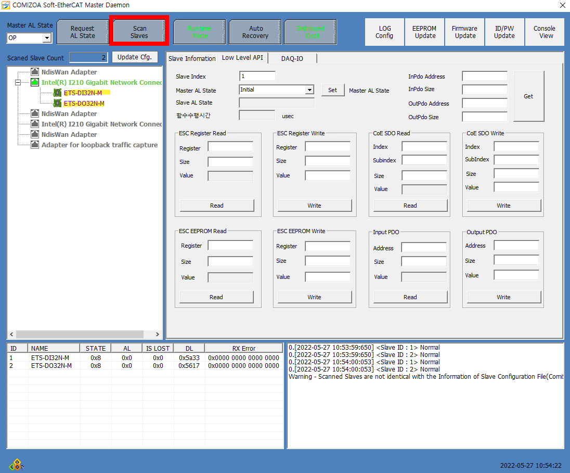This screenshot has width=570, height=473.
Task: Toggle the Distributed Clock button
Action: [310, 32]
